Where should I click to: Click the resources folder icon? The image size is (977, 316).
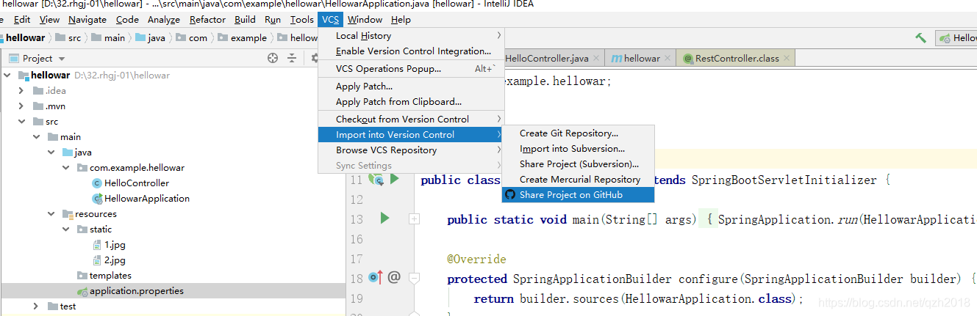tap(67, 214)
